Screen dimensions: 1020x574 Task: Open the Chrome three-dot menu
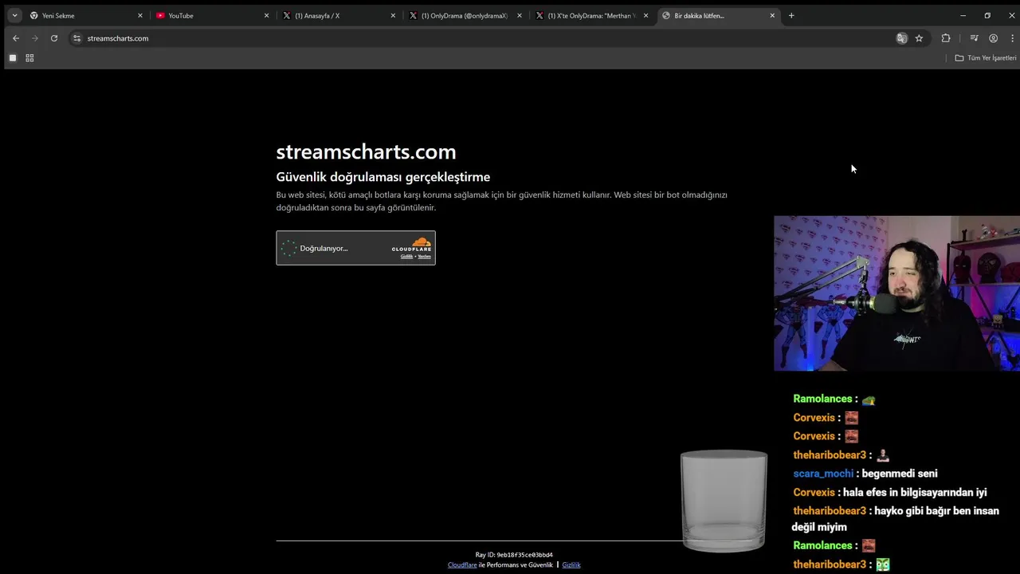tap(1012, 38)
